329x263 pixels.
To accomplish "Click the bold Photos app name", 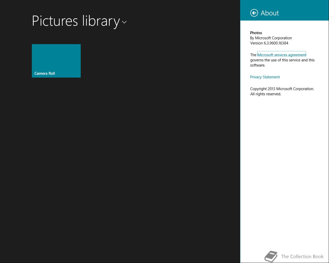I will point(256,33).
